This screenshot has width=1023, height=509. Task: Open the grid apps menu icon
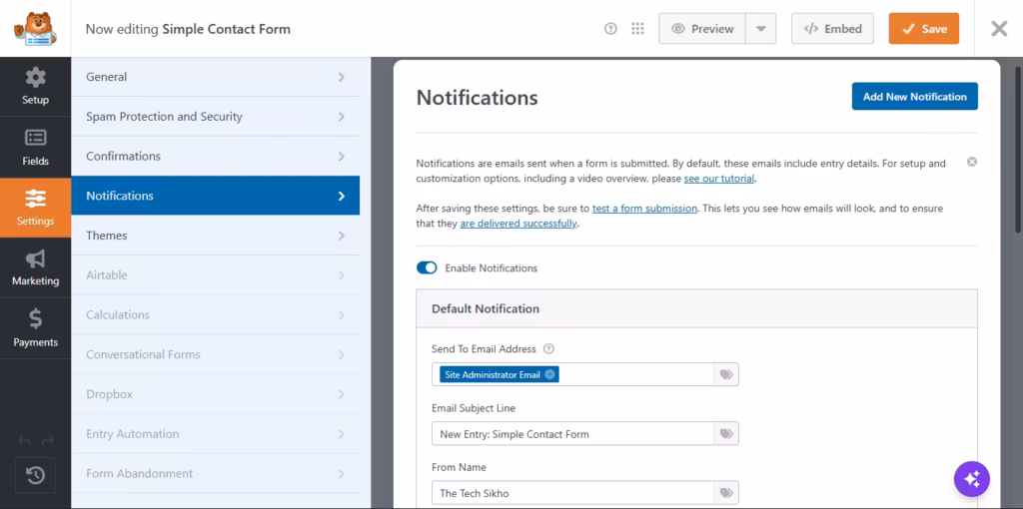coord(638,29)
